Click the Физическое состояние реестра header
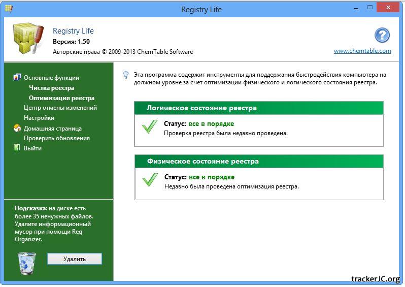 [x=259, y=161]
